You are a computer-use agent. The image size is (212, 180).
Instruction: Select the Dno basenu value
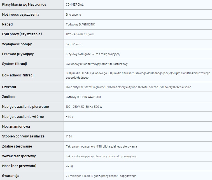(73, 15)
